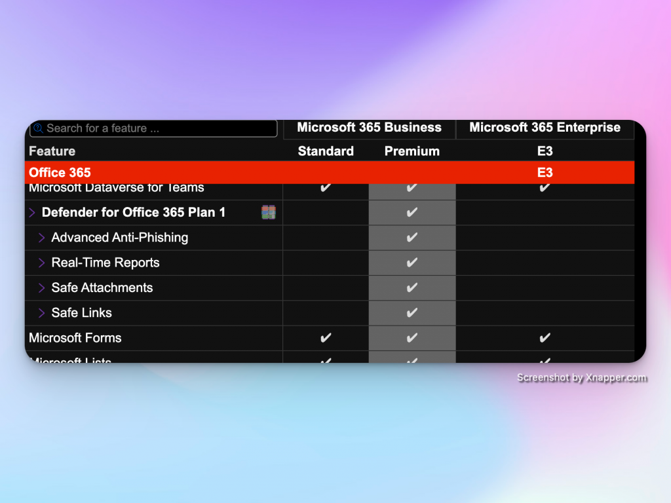Click Premium checkmark for Safe Links
The height and width of the screenshot is (503, 671).
pos(412,313)
